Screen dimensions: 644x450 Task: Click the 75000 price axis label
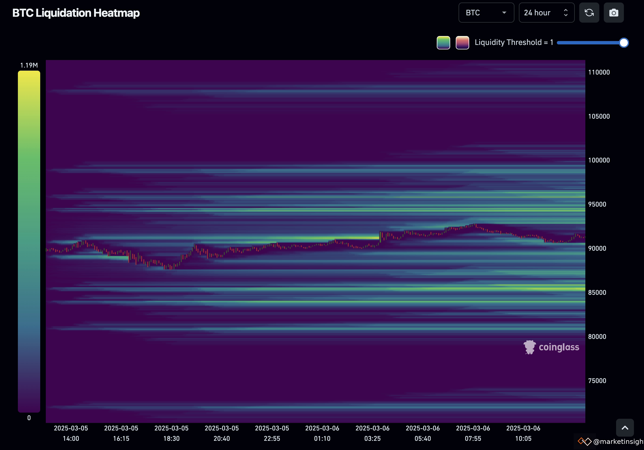tap(597, 381)
